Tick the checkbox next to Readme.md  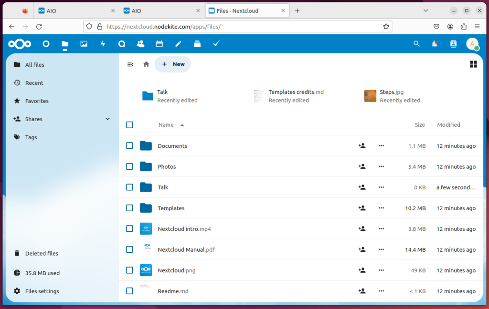pyautogui.click(x=129, y=291)
